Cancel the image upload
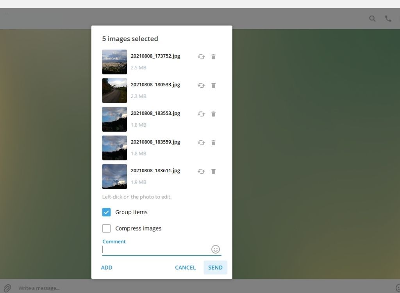Screen dimensions: 400x293 point(185,267)
